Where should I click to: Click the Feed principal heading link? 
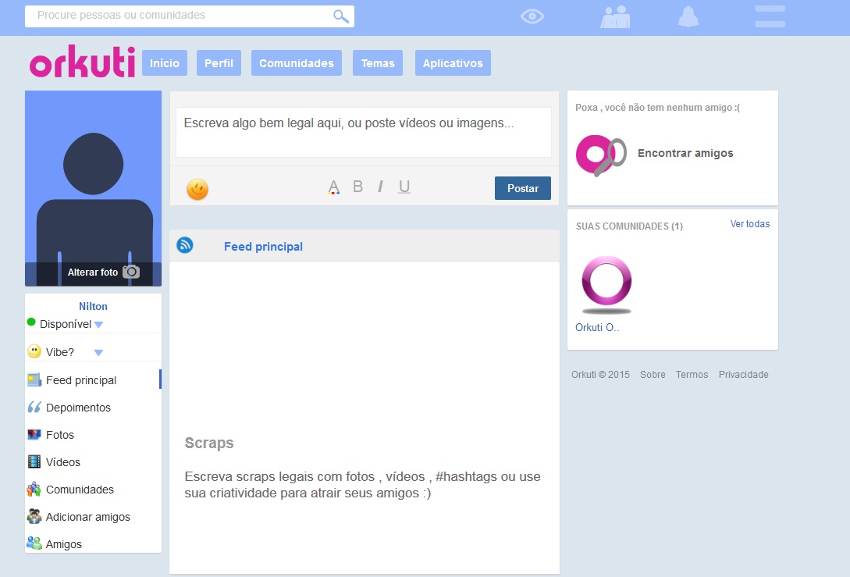click(x=264, y=247)
